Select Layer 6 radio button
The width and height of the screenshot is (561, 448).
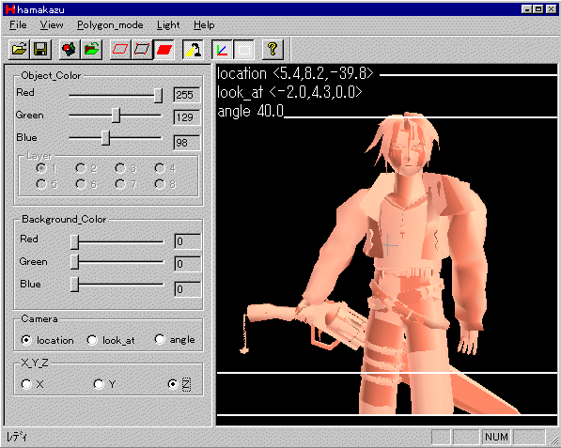click(x=81, y=184)
